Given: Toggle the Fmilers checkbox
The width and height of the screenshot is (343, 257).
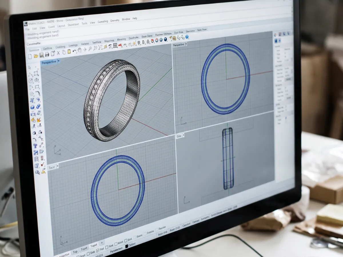Looking at the screenshot, I should click(x=145, y=233).
